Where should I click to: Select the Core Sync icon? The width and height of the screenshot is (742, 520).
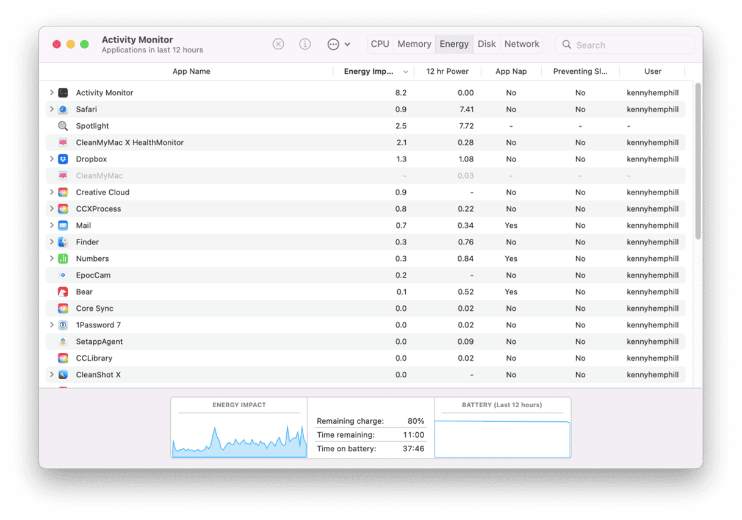[63, 308]
